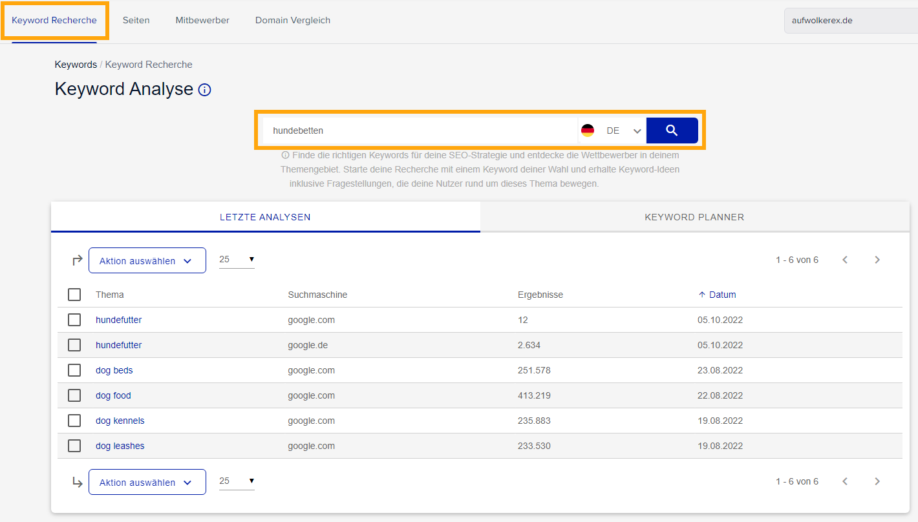Open the Seiten tab

point(136,20)
